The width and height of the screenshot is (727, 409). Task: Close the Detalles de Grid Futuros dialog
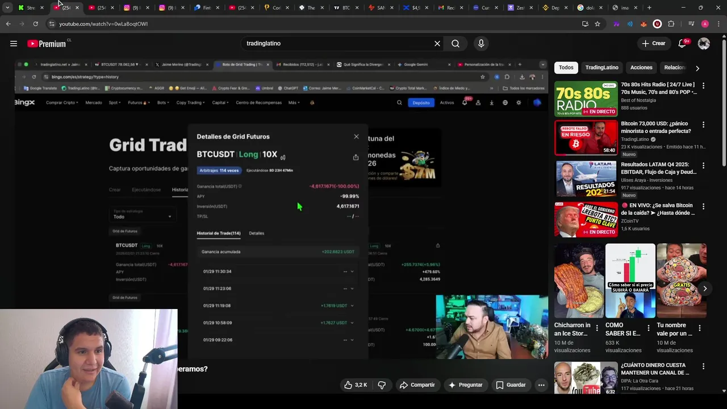(356, 136)
